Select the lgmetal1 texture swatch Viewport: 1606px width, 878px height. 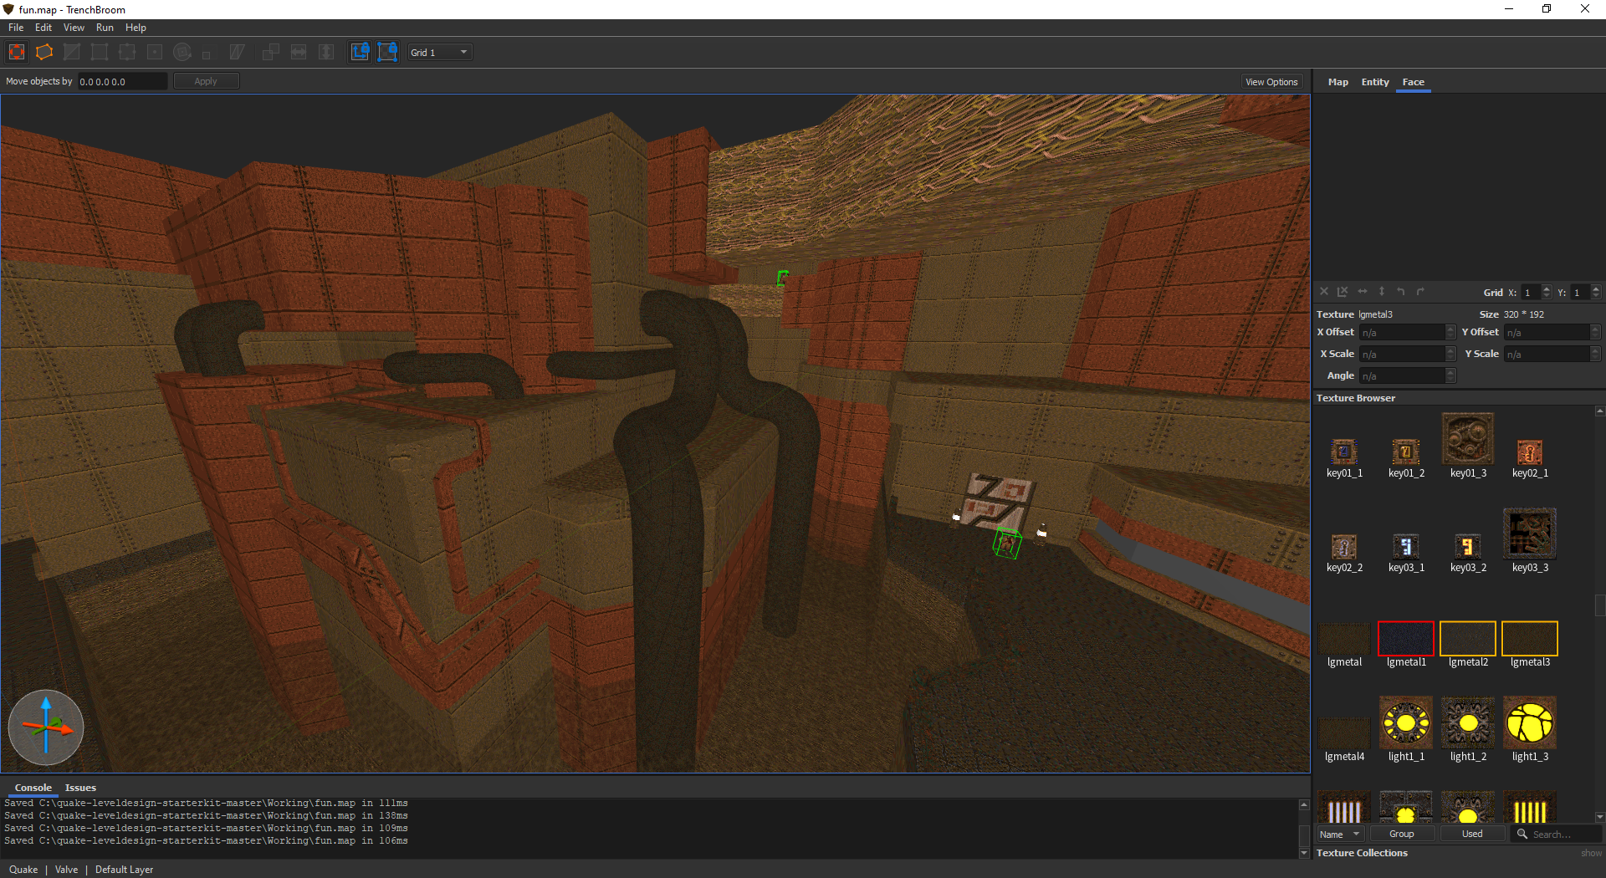click(x=1406, y=638)
